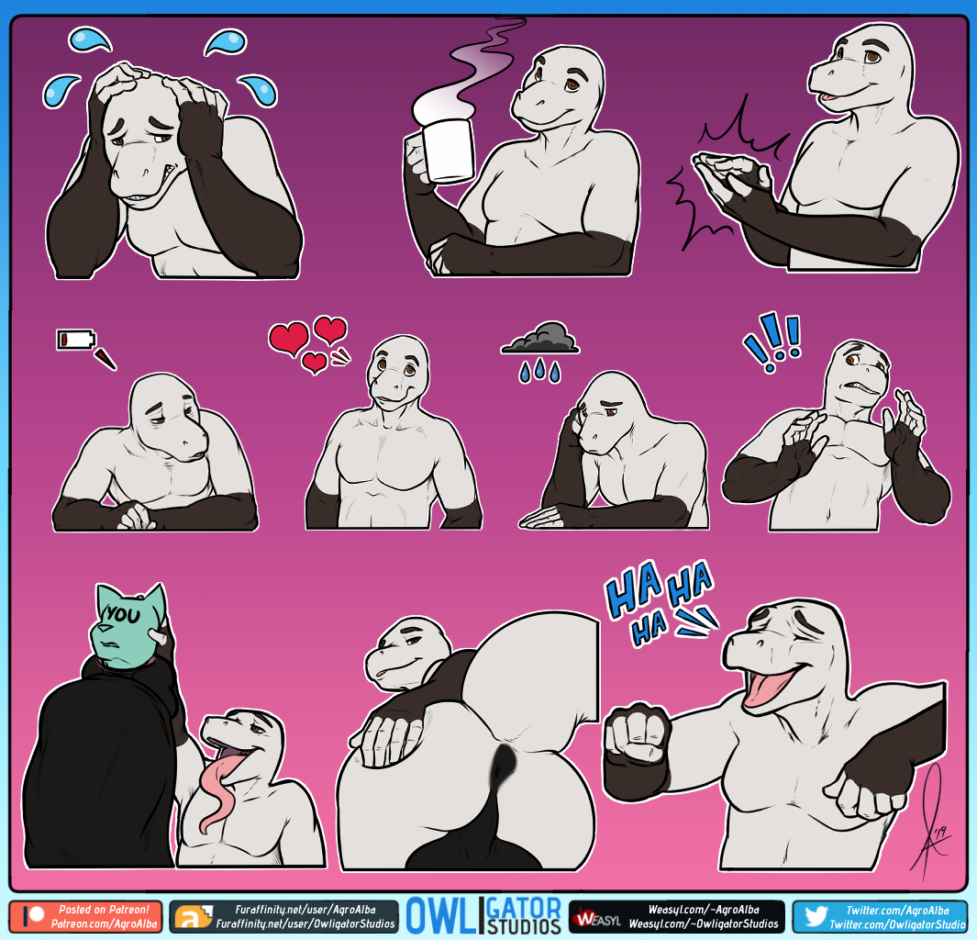Open the Patreon.com/AgroAlba link
This screenshot has width=977, height=940.
click(104, 923)
